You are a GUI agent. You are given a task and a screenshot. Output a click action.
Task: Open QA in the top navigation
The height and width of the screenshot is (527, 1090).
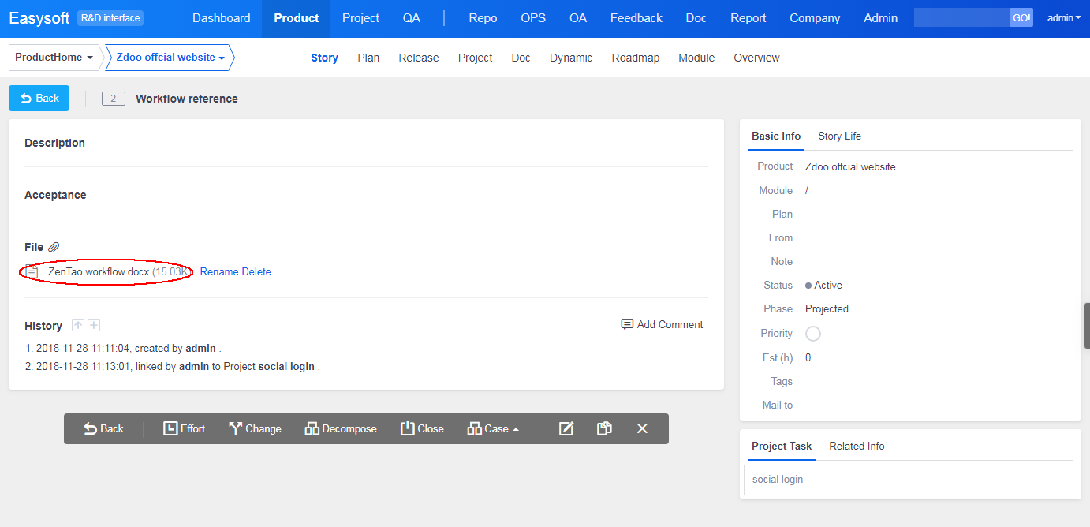click(x=411, y=18)
